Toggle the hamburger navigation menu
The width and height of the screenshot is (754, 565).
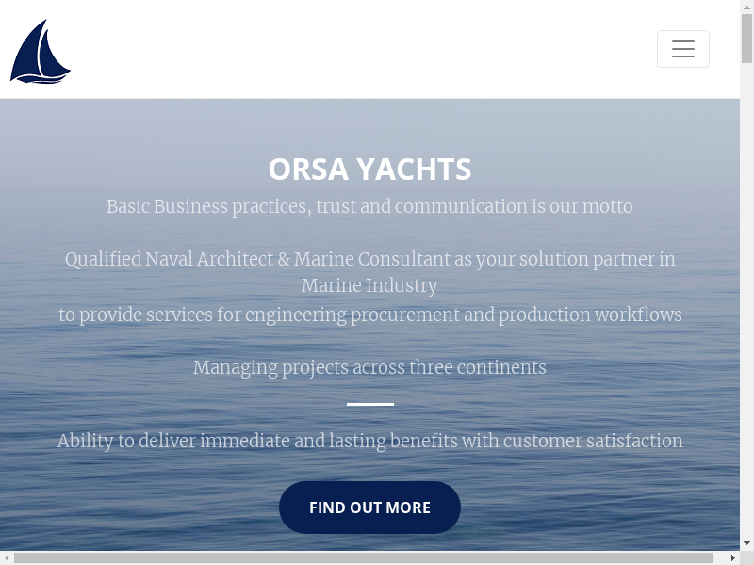(682, 49)
